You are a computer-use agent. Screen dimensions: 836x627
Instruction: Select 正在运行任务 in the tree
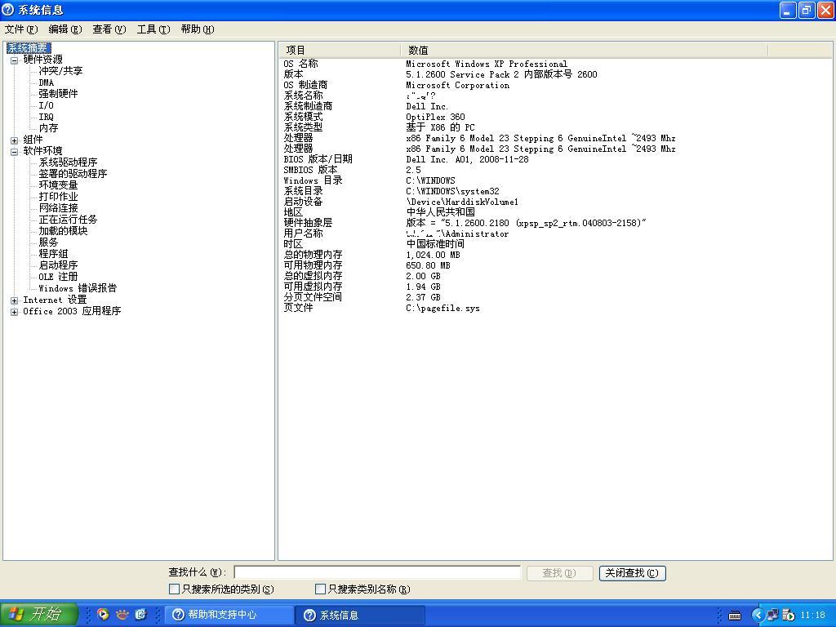(x=68, y=220)
